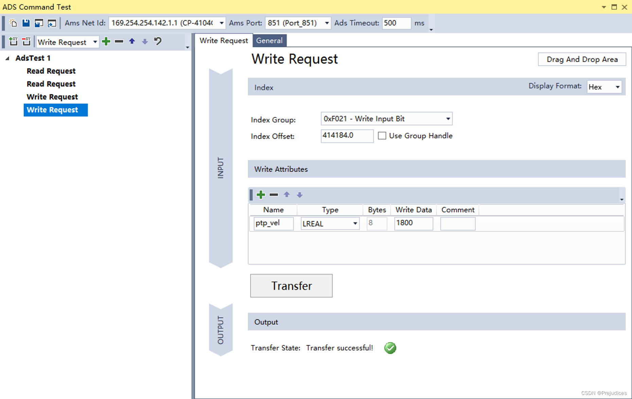Click the Write Attributes section header
632x399 pixels.
pyautogui.click(x=437, y=169)
